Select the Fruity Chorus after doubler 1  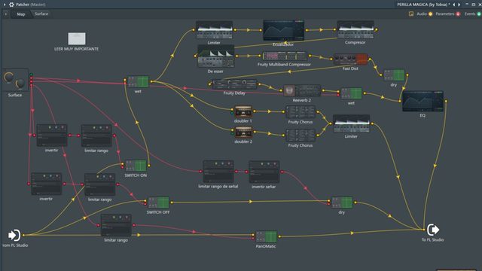pyautogui.click(x=300, y=112)
